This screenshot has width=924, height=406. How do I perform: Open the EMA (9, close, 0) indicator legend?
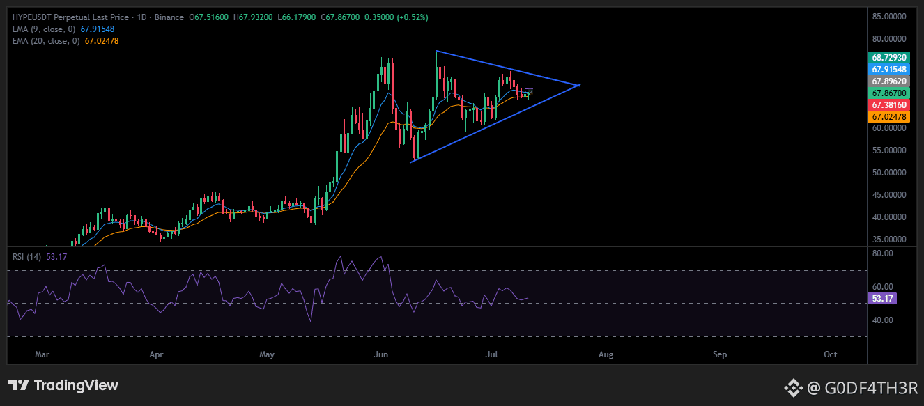(x=45, y=29)
